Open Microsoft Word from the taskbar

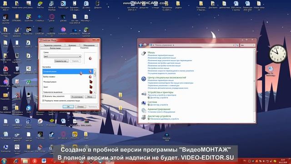coord(44,161)
